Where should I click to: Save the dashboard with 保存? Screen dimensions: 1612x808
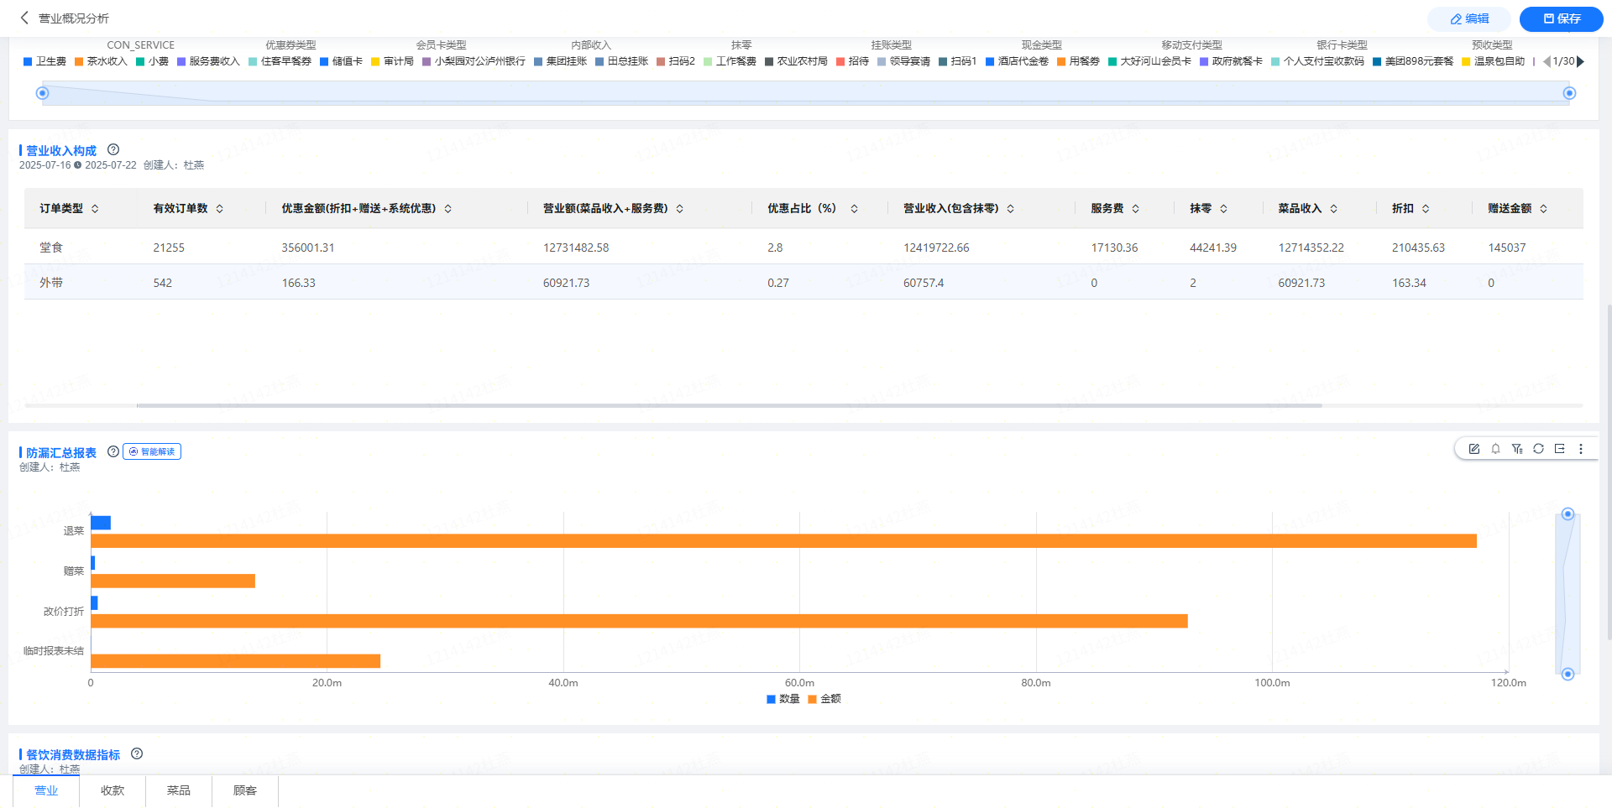[1562, 18]
